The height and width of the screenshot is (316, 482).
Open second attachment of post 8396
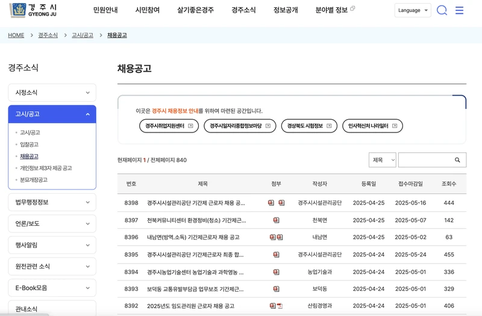point(280,237)
